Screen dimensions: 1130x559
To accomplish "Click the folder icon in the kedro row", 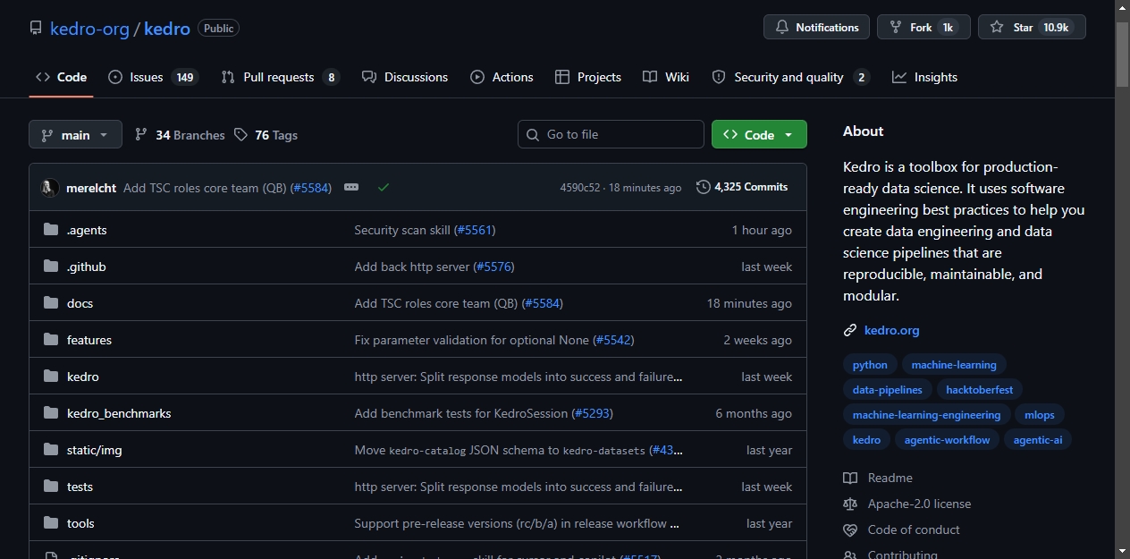I will (51, 377).
